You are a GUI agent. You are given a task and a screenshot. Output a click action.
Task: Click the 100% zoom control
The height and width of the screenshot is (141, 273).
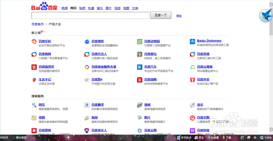click(x=266, y=138)
